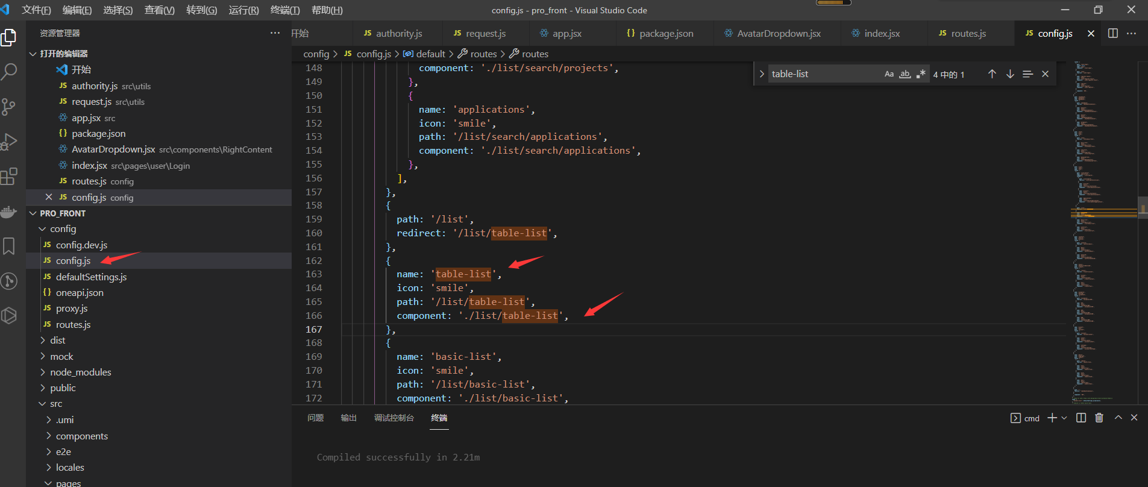Open the 终端(T) menu
Screen dimensions: 1148x487
point(285,10)
